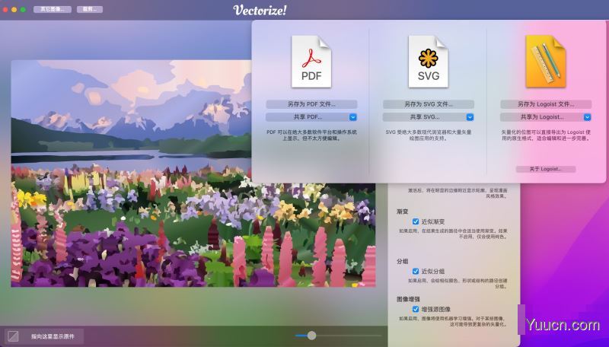Click the Vectorize! title text
609x347 pixels.
[x=260, y=10]
